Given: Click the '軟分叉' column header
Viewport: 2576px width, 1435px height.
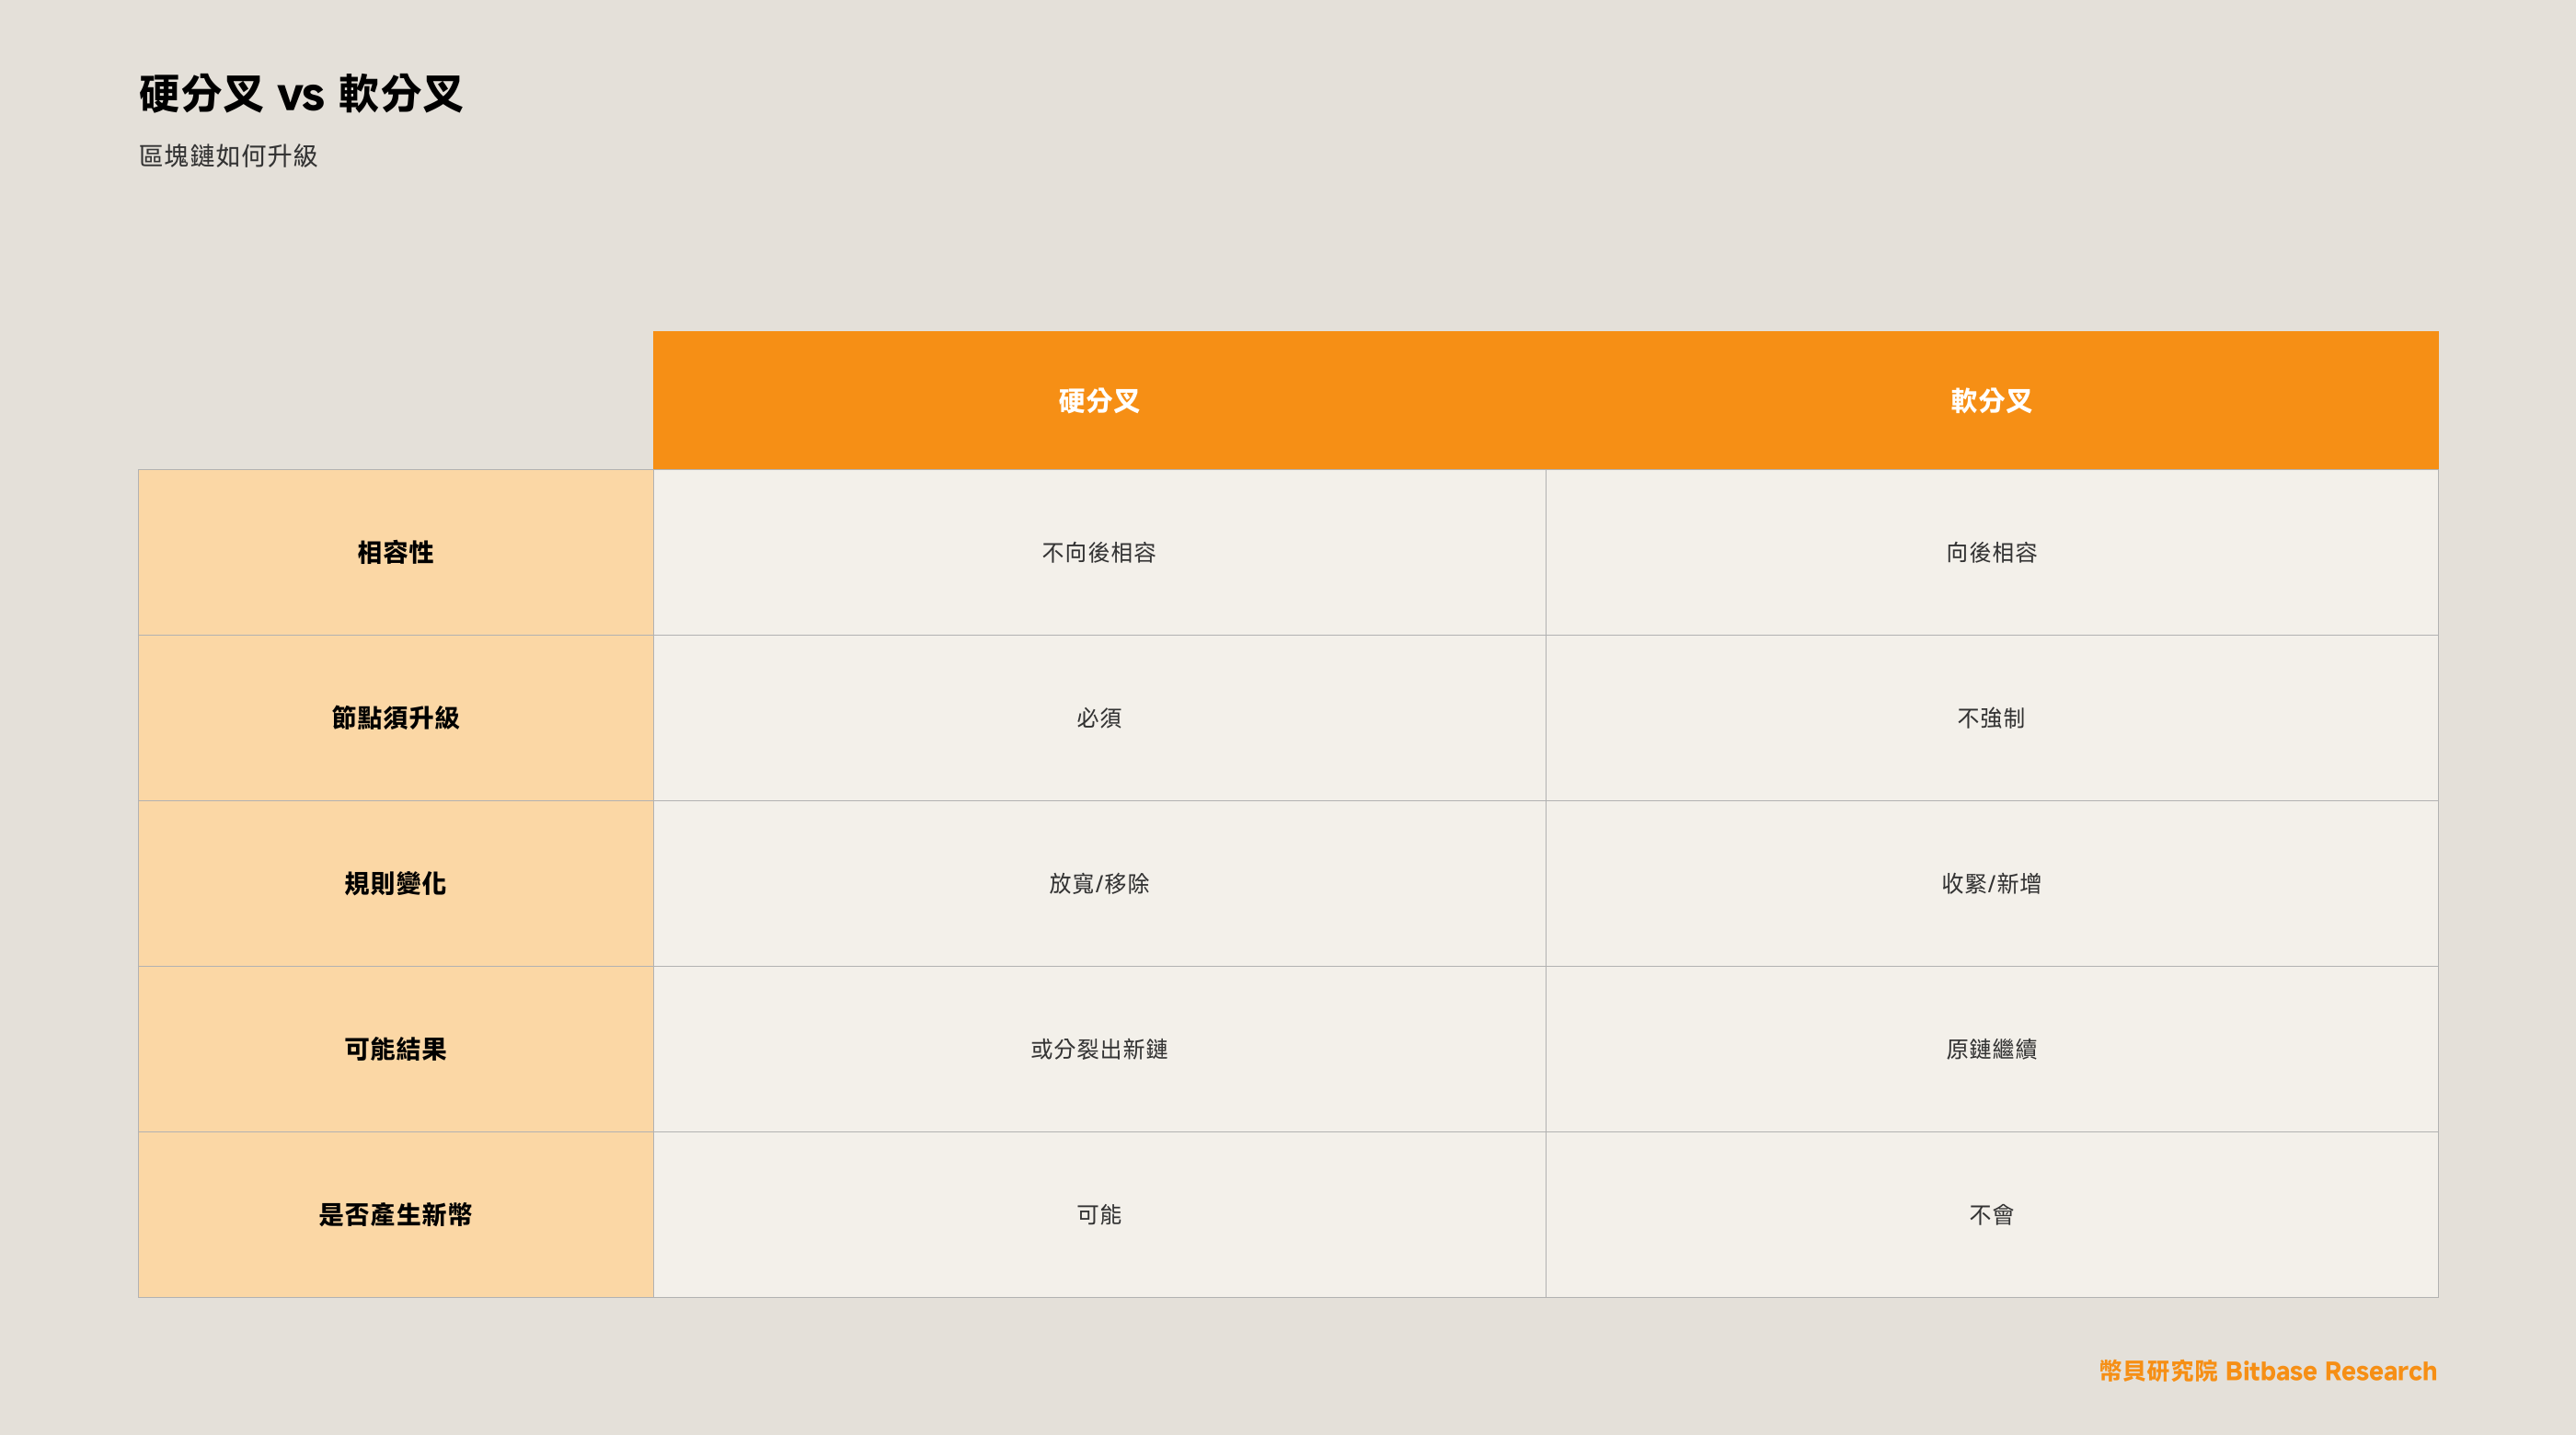Looking at the screenshot, I should click(x=1992, y=400).
